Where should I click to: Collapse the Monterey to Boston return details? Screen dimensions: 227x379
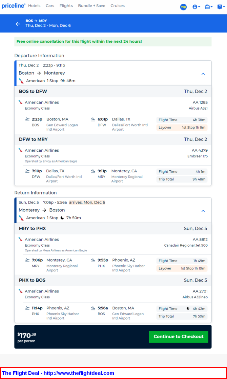[x=203, y=211]
